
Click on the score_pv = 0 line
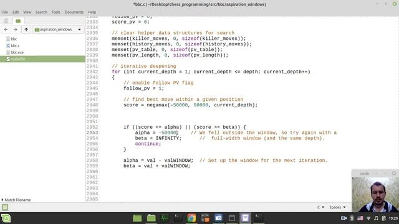click(x=130, y=22)
